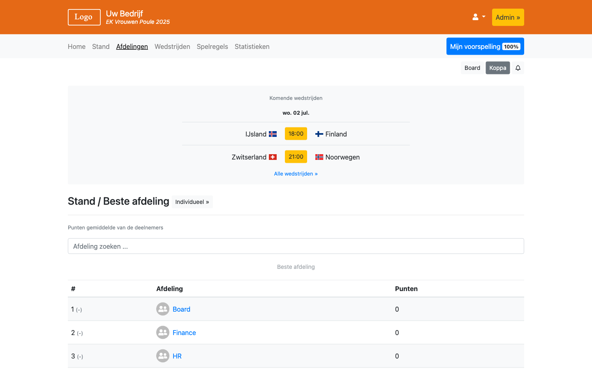Click the HR department group icon
Viewport: 592px width, 370px height.
point(163,356)
